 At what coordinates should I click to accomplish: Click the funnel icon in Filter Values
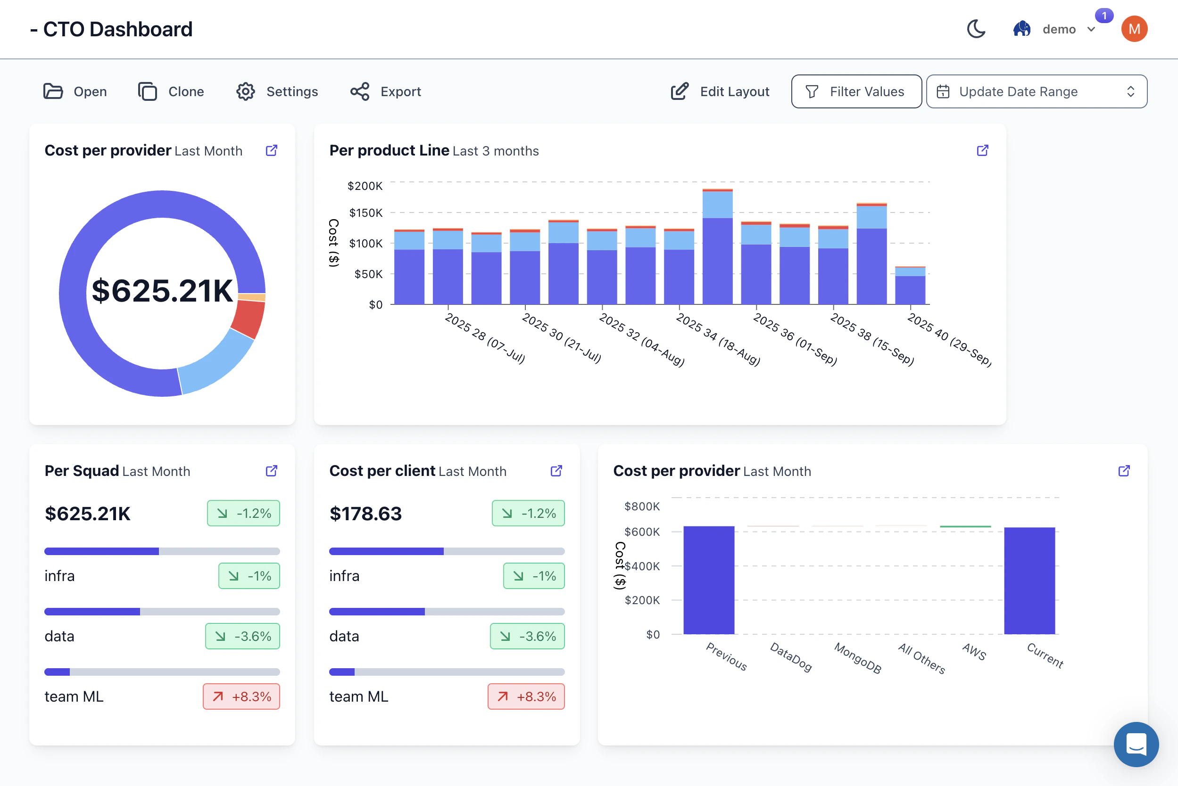pyautogui.click(x=812, y=91)
